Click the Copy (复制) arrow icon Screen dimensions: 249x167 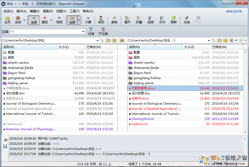tap(114, 20)
